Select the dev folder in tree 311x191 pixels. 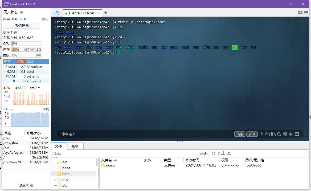[65, 180]
